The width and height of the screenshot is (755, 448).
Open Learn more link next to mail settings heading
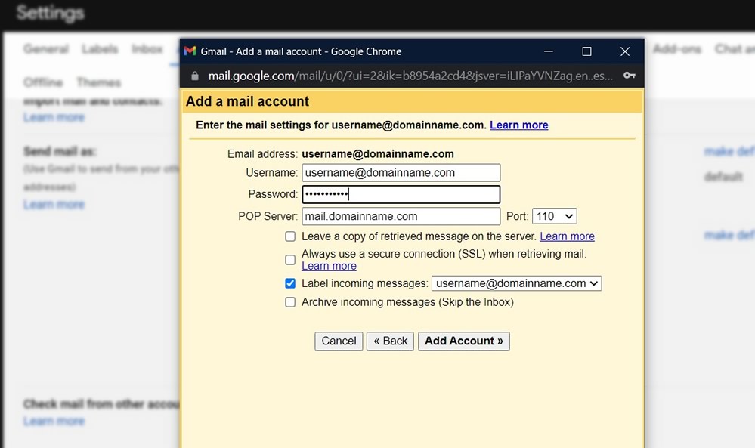coord(519,125)
